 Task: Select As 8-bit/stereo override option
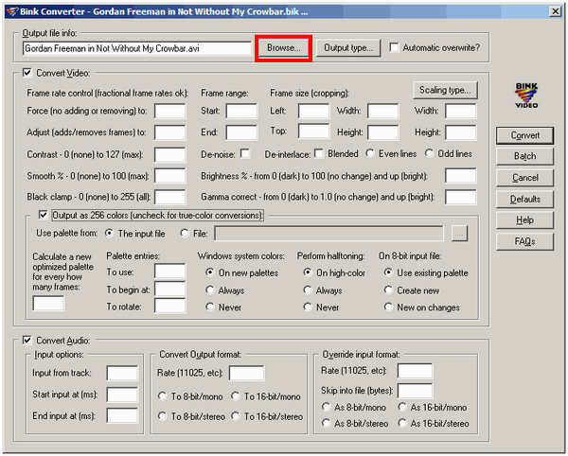point(326,423)
